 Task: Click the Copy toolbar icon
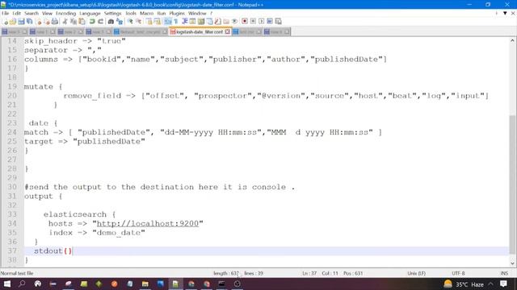pyautogui.click(x=74, y=22)
